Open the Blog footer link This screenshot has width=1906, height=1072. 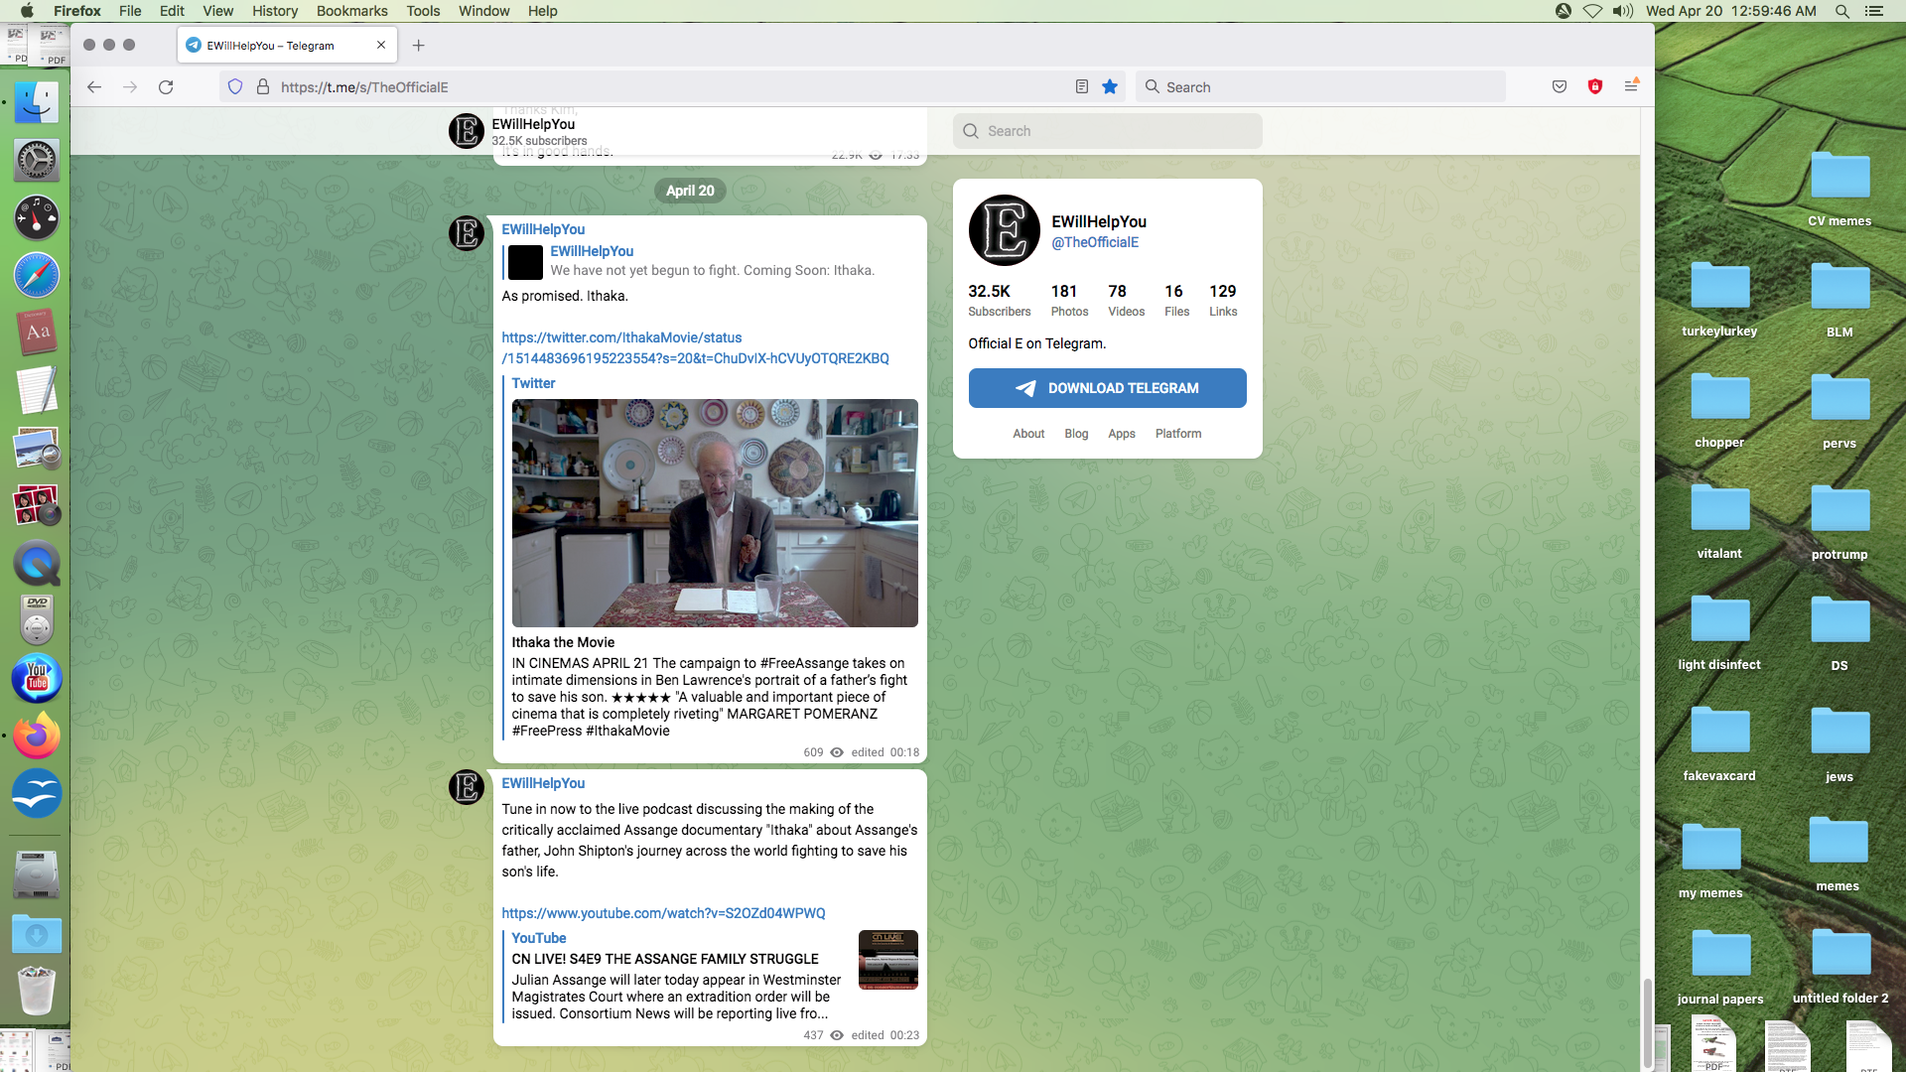[x=1076, y=434]
